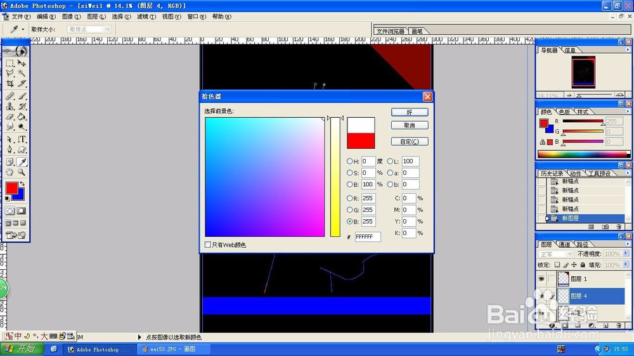The image size is (634, 356).
Task: Open the Layers panel flyout menu arrow
Action: tap(628, 244)
